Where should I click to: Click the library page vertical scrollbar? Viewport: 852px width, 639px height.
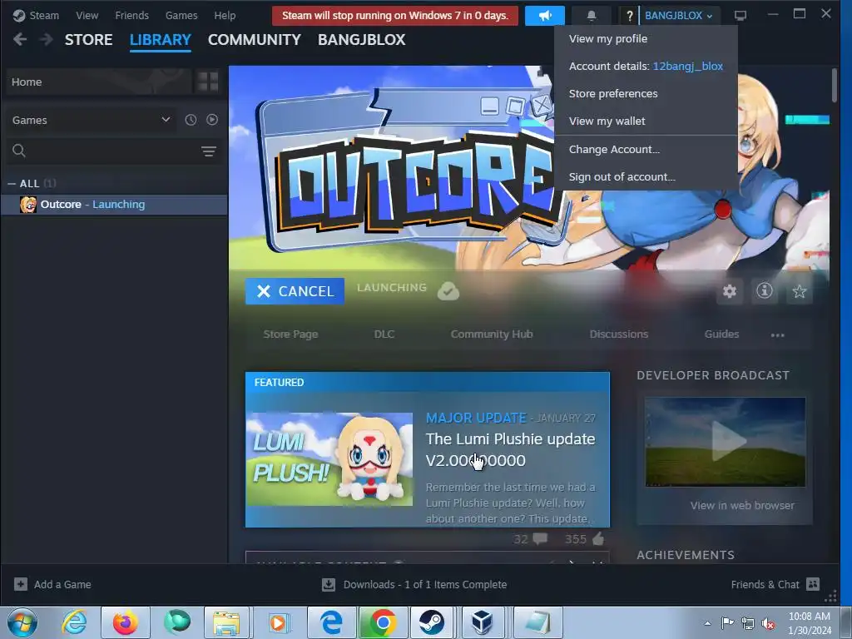tap(834, 85)
